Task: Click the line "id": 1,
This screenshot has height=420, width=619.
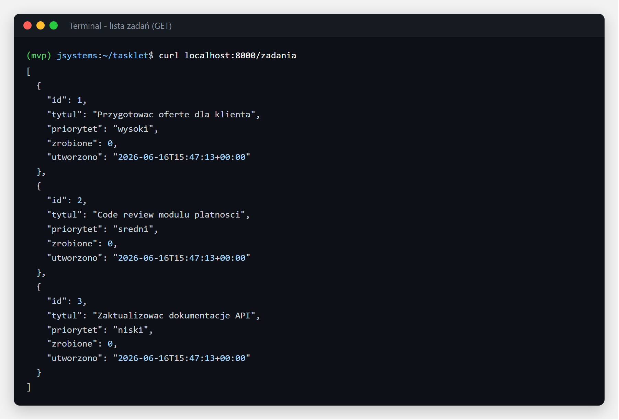Action: tap(67, 100)
